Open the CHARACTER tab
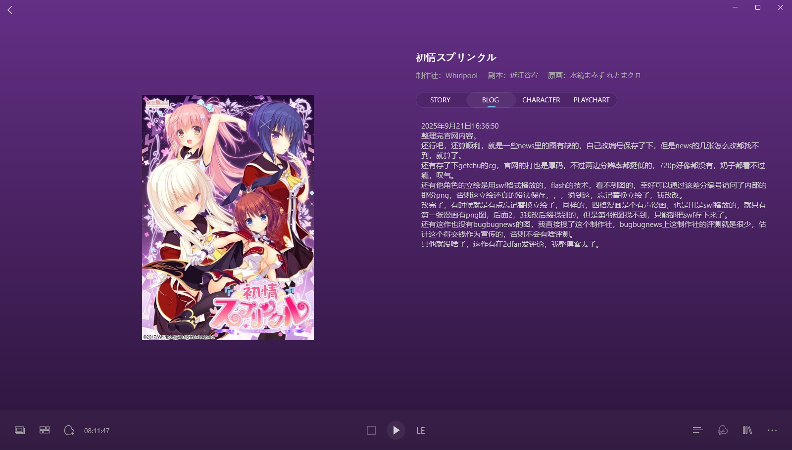The height and width of the screenshot is (450, 792). pyautogui.click(x=541, y=100)
